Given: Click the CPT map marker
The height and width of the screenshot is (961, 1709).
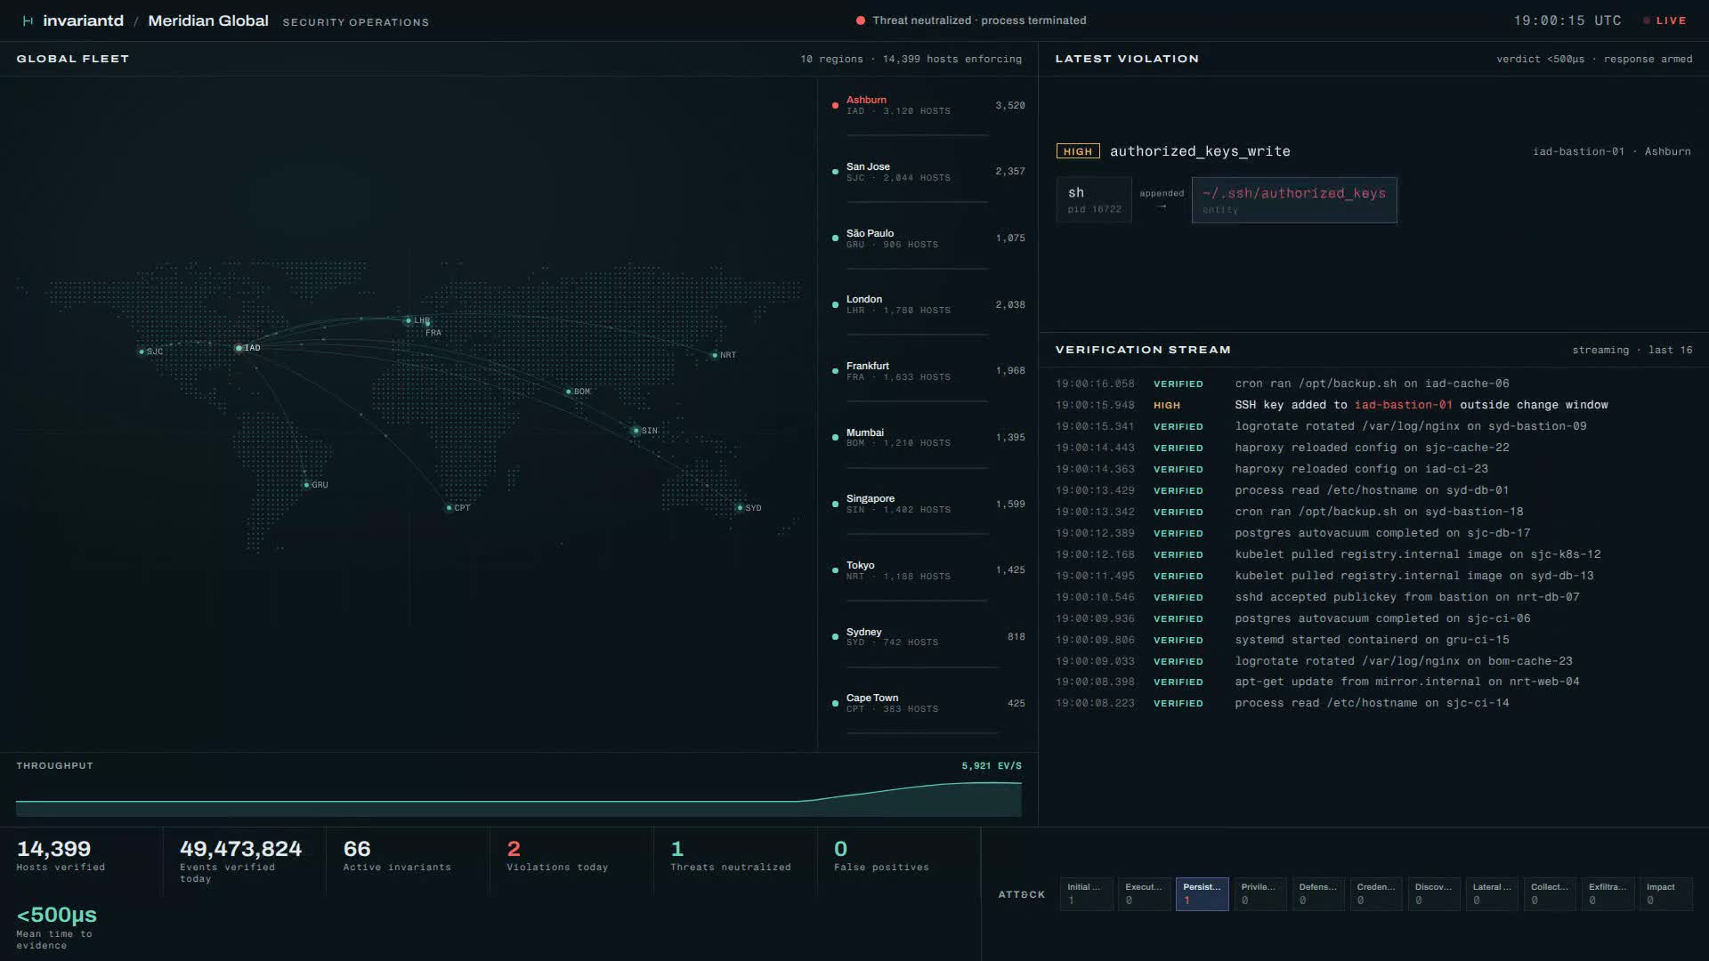Looking at the screenshot, I should (449, 508).
